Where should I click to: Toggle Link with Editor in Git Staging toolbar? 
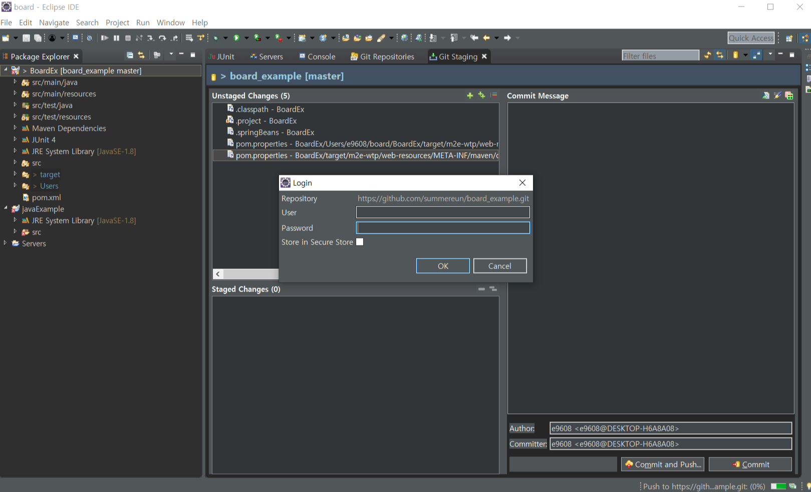click(x=719, y=56)
